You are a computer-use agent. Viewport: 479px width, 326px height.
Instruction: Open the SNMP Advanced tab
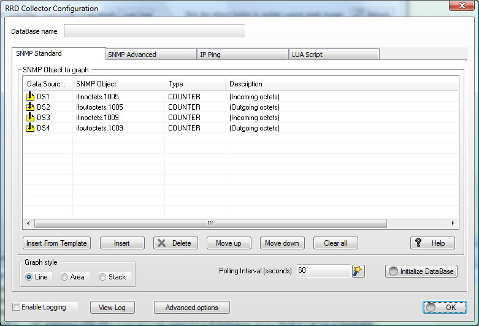[x=151, y=55]
